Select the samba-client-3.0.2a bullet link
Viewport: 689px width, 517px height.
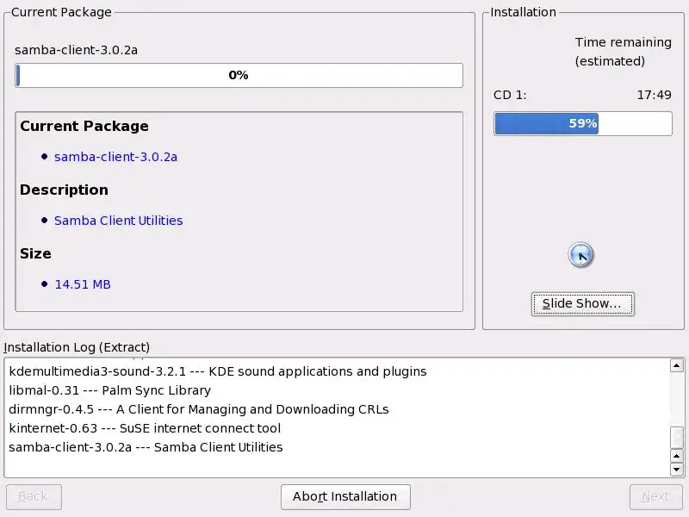tap(115, 157)
